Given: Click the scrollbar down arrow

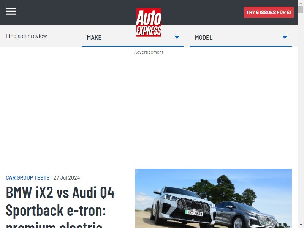Looking at the screenshot, I should 301,225.
